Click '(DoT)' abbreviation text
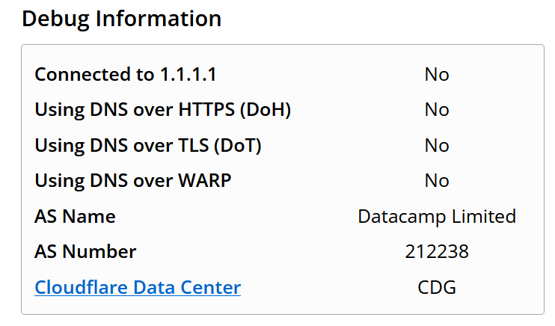Viewport: 555px width, 326px height. click(238, 146)
